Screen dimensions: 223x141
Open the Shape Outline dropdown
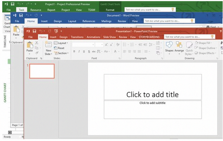(x=206, y=48)
